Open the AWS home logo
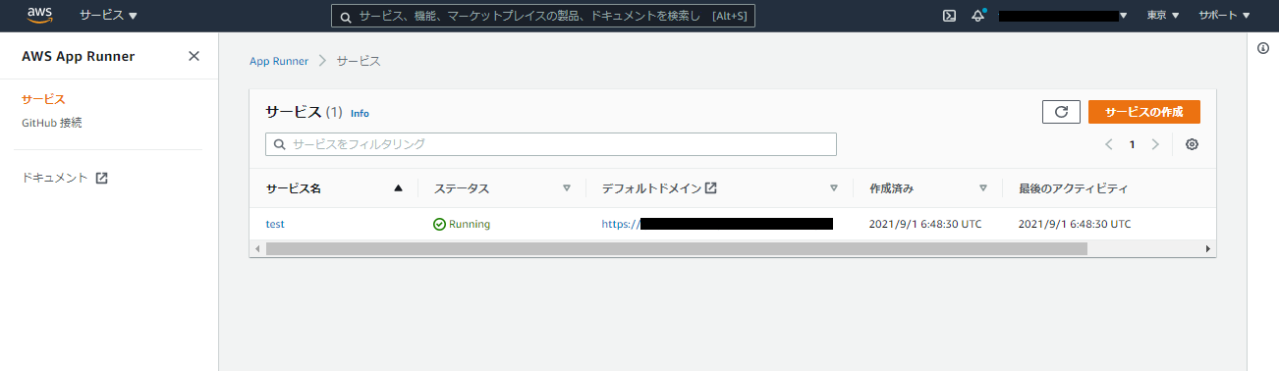Viewport: 1279px width, 371px height. click(x=39, y=15)
